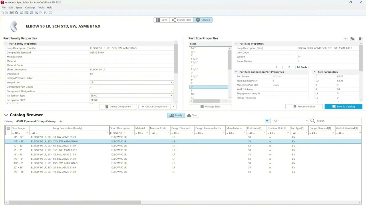Add another catalog with plus icon

click(x=61, y=121)
